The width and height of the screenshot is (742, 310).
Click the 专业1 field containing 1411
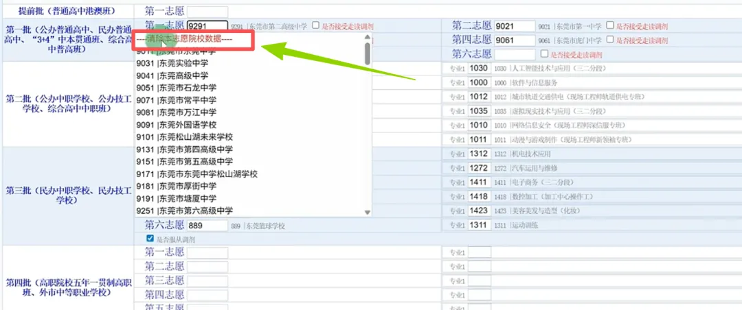(x=479, y=182)
